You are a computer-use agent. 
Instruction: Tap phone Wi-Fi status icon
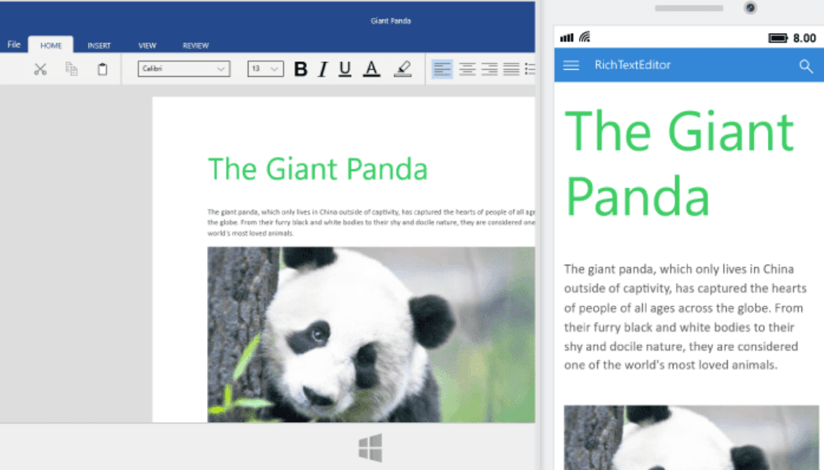tap(585, 37)
